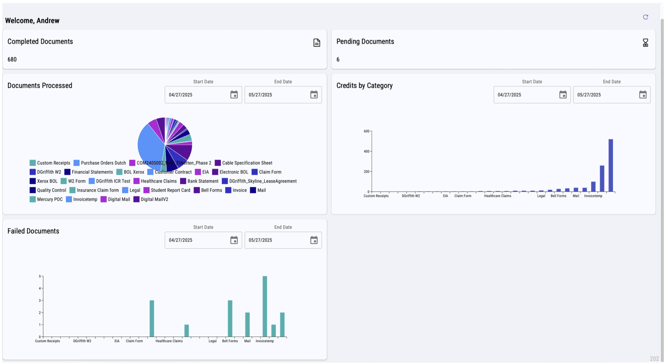Toggle Digital MailV2 legend entry
This screenshot has height=363, width=664.
coord(151,199)
